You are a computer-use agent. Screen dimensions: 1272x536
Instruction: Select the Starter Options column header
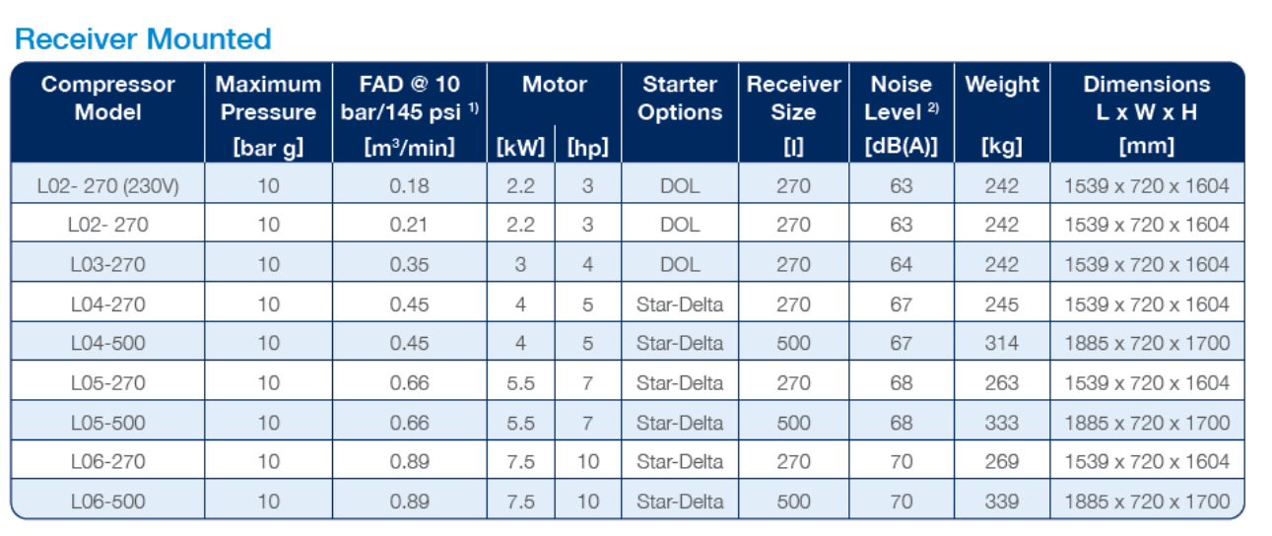click(680, 99)
